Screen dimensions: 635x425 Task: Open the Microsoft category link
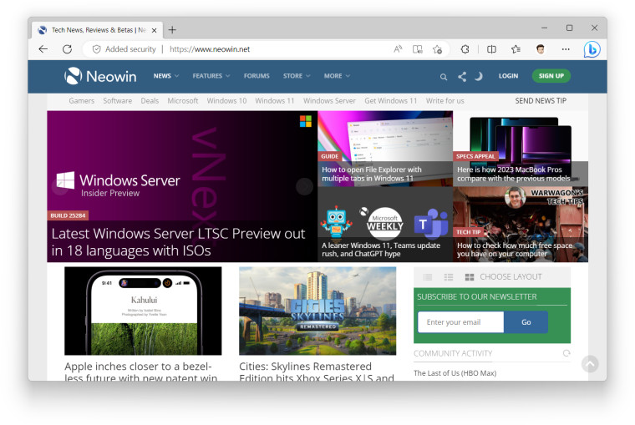pyautogui.click(x=183, y=101)
